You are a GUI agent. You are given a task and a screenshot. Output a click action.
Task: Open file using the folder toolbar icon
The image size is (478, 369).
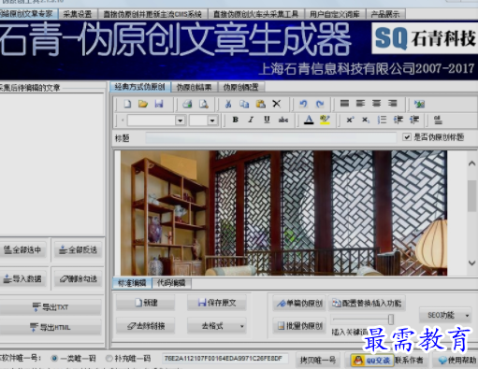(x=143, y=104)
